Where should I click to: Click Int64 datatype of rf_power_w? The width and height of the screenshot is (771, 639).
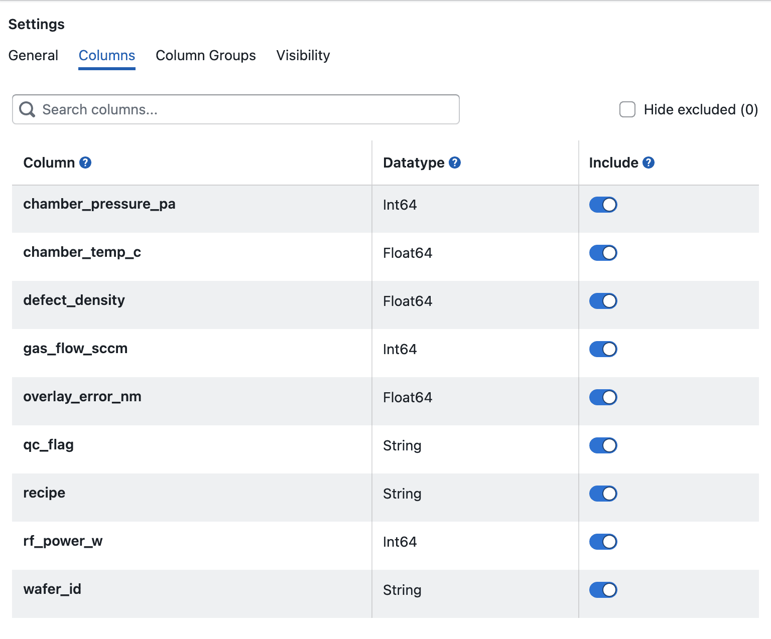tap(400, 542)
